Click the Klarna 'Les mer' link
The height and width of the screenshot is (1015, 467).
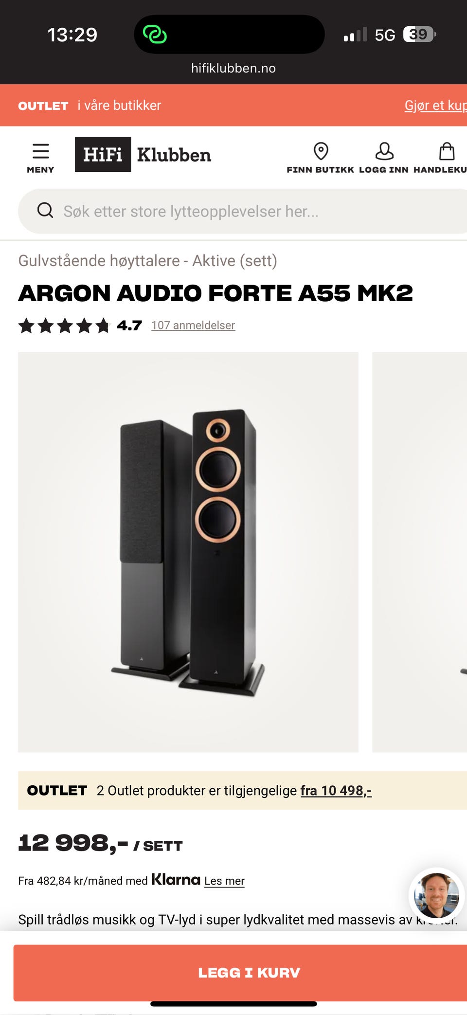[x=224, y=881]
